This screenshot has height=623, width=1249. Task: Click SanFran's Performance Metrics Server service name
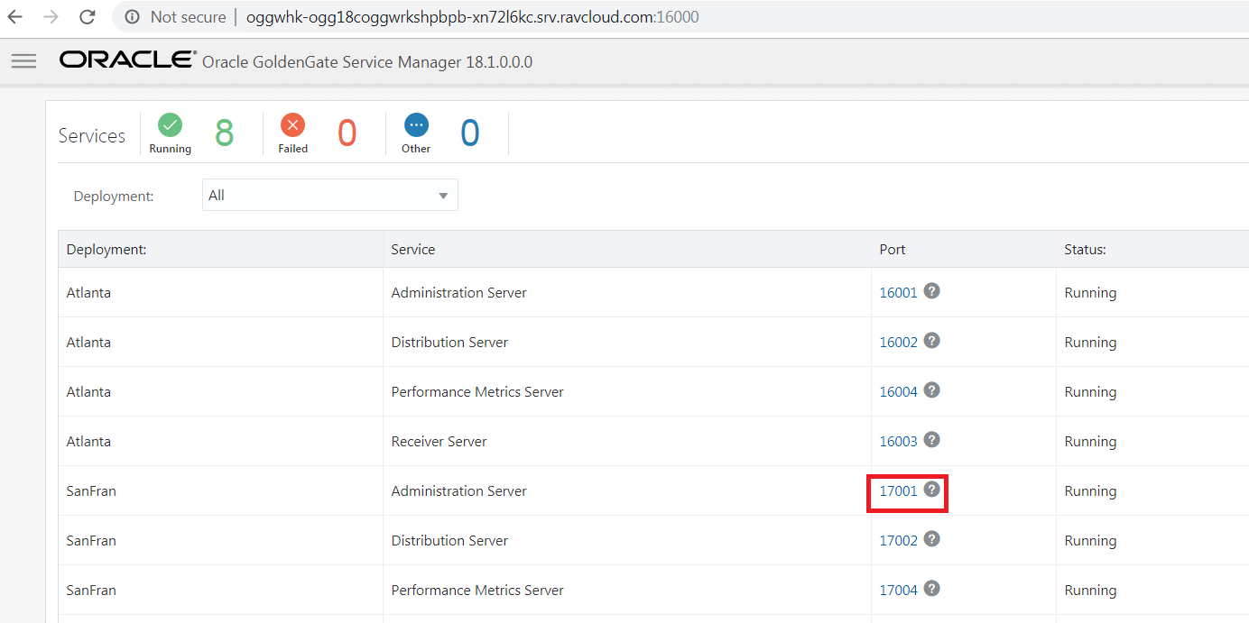(x=477, y=591)
